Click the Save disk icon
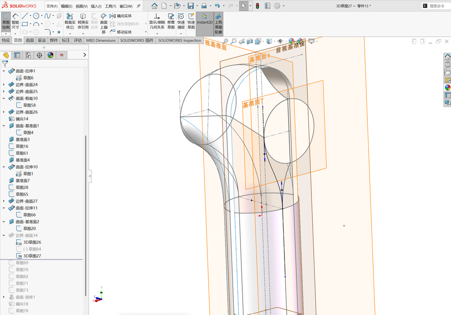 pyautogui.click(x=190, y=6)
